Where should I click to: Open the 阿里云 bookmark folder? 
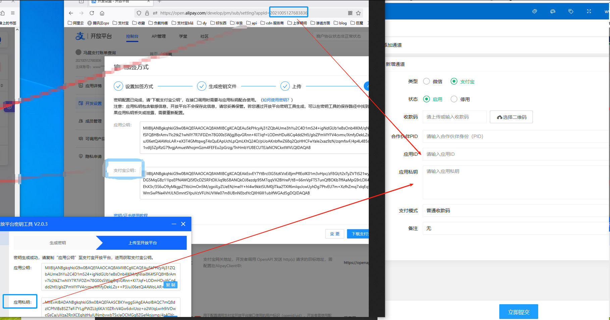point(76,23)
